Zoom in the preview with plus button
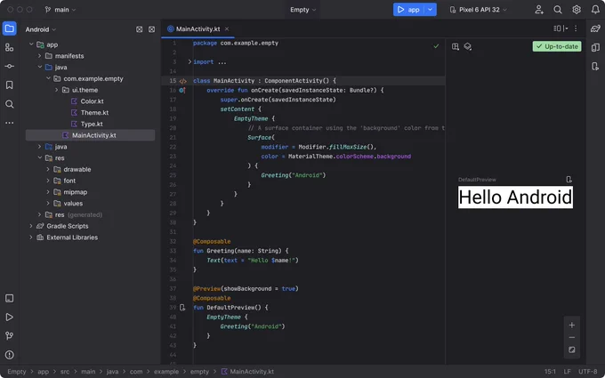 [x=572, y=326]
